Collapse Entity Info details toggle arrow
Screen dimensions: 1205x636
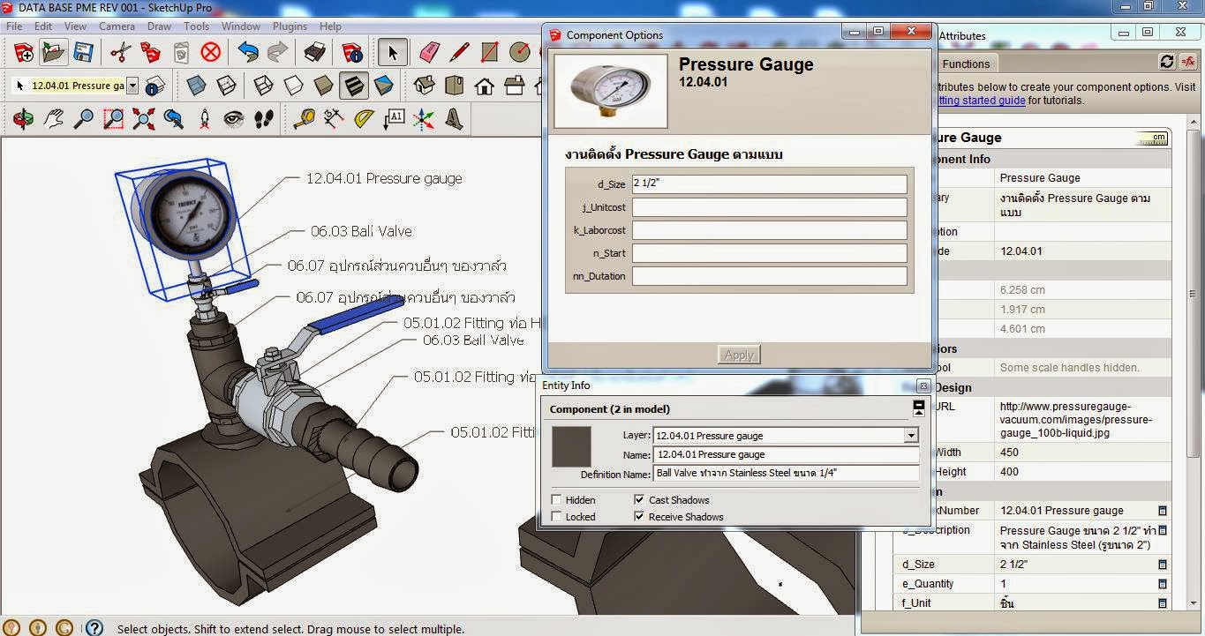tap(919, 408)
